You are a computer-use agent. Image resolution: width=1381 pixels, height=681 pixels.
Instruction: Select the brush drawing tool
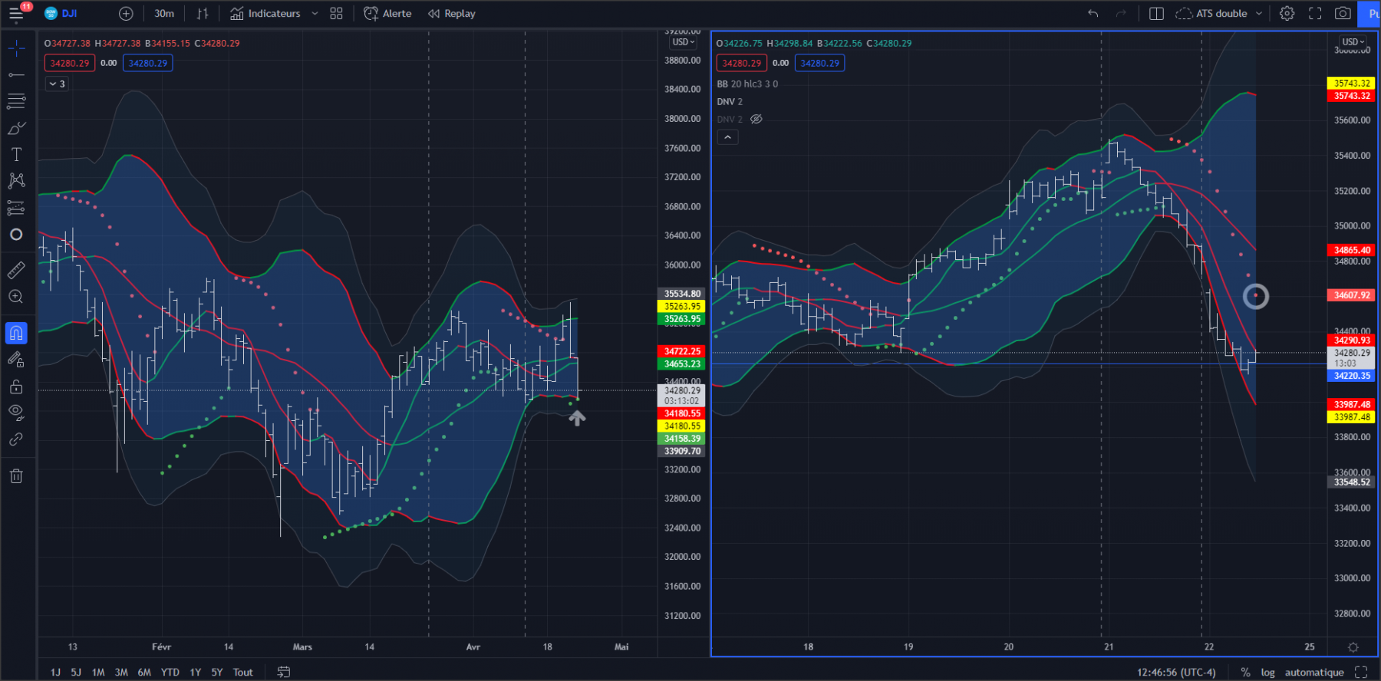tap(16, 128)
